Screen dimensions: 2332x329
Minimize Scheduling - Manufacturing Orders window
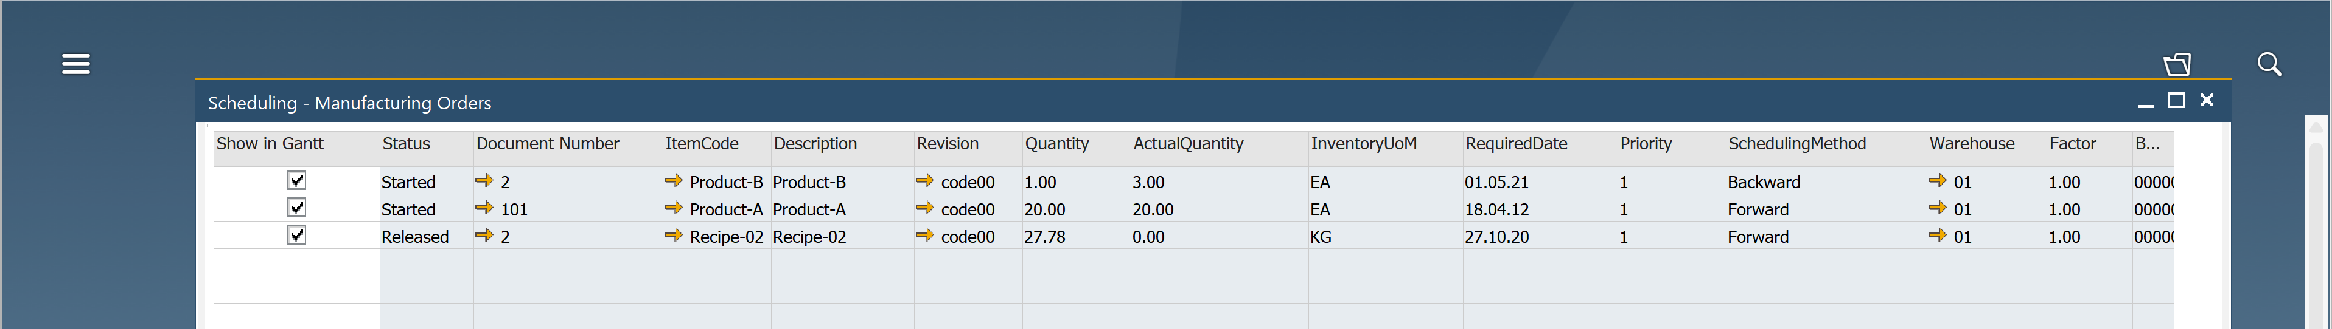pyautogui.click(x=2146, y=105)
